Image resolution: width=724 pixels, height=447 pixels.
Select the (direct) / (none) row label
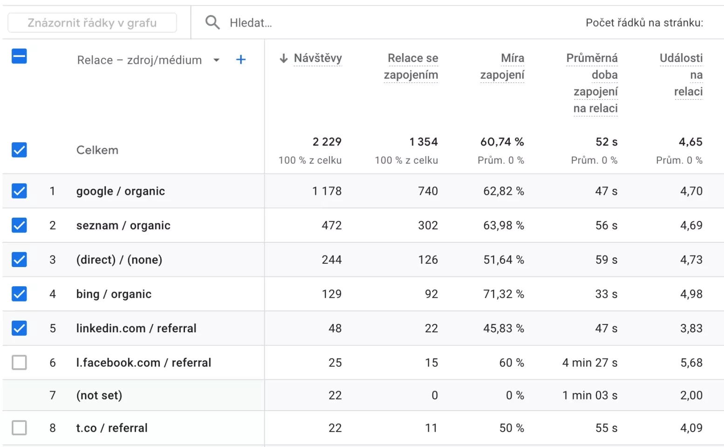click(119, 260)
